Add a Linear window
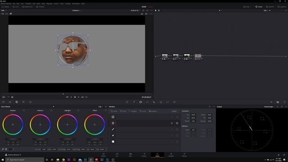This screenshot has height=162, width=288. (114, 111)
